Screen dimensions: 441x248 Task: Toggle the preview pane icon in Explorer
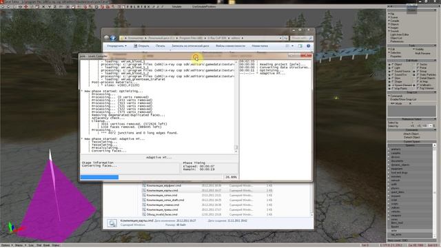pyautogui.click(x=300, y=46)
